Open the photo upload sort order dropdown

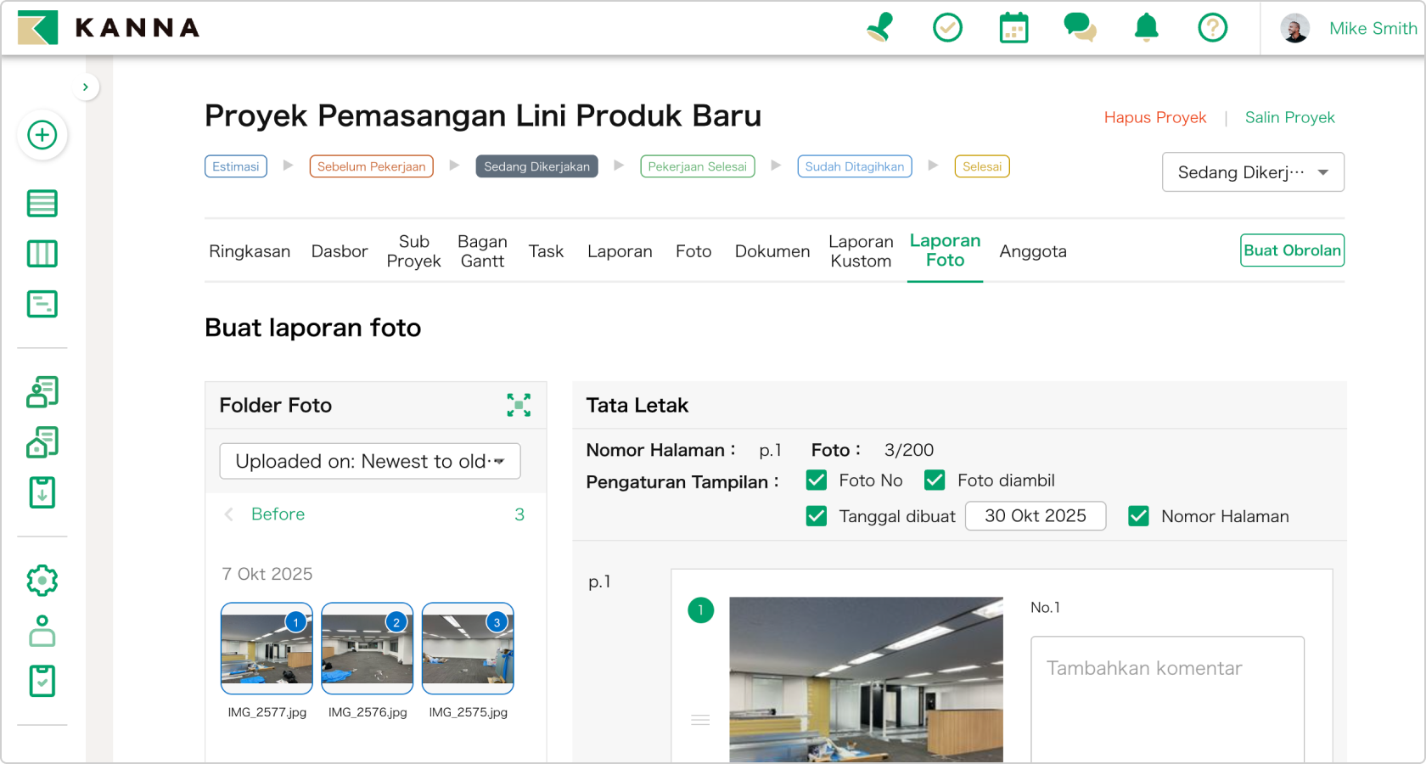point(369,461)
